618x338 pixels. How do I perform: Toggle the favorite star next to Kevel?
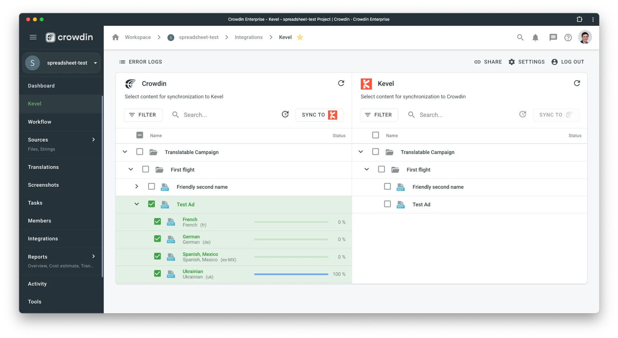click(300, 37)
